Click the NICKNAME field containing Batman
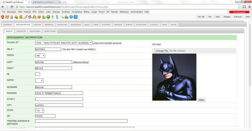The image size is (252, 131). (x=53, y=87)
